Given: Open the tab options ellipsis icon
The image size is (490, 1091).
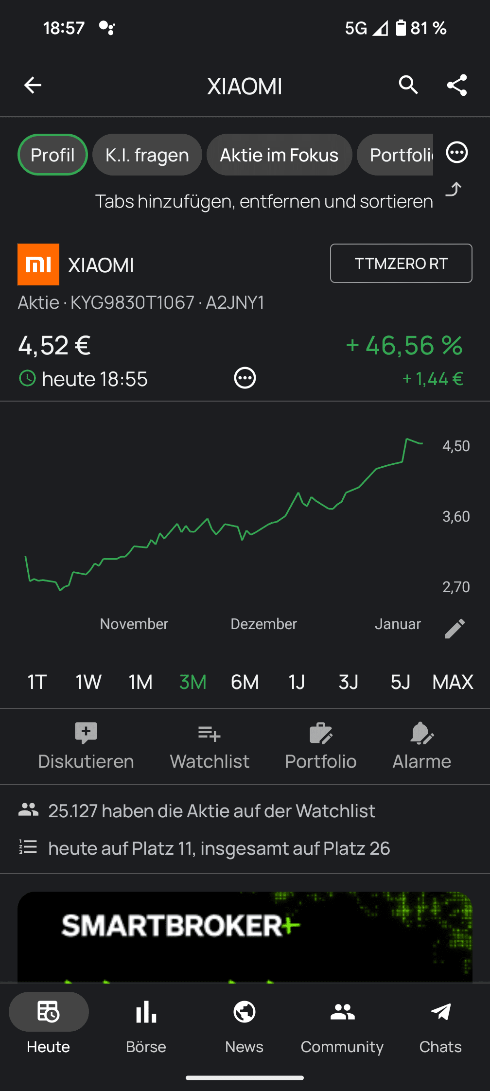Looking at the screenshot, I should [457, 153].
